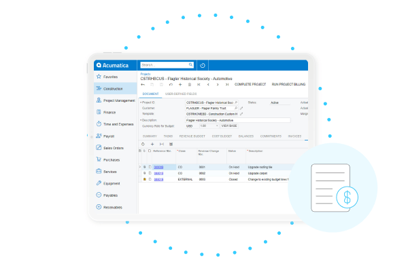Open the Projects breadcrumb link

coord(146,74)
